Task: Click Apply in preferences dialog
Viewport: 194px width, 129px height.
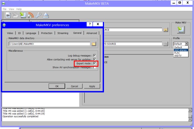Action: pyautogui.click(x=92, y=86)
